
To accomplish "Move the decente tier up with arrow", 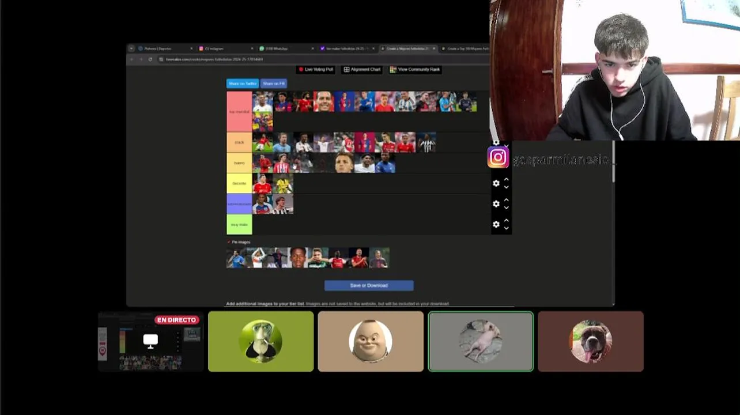I will (506, 180).
